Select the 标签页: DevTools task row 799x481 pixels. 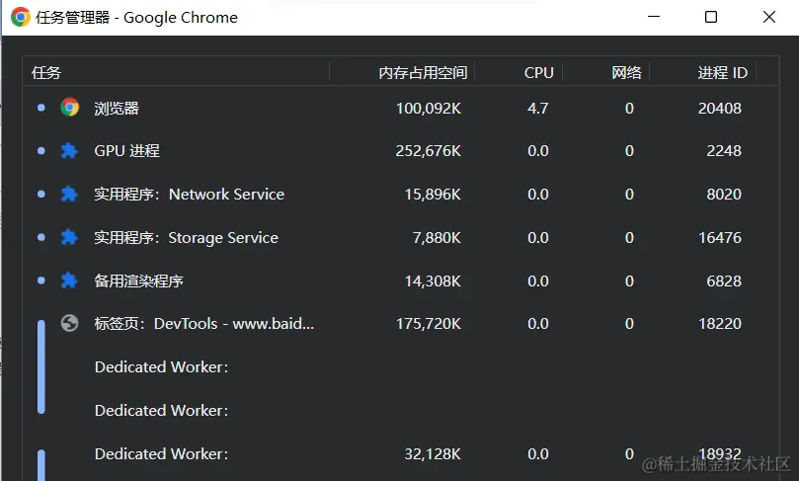204,324
